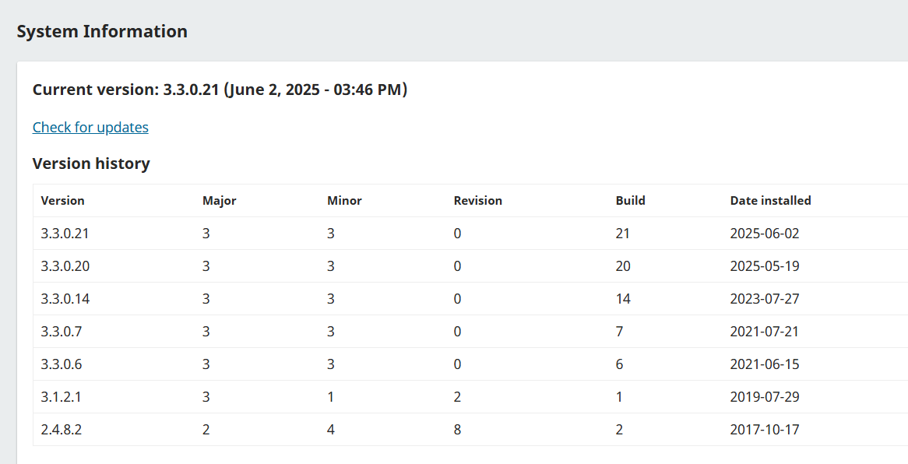Click the Version history heading

91,163
